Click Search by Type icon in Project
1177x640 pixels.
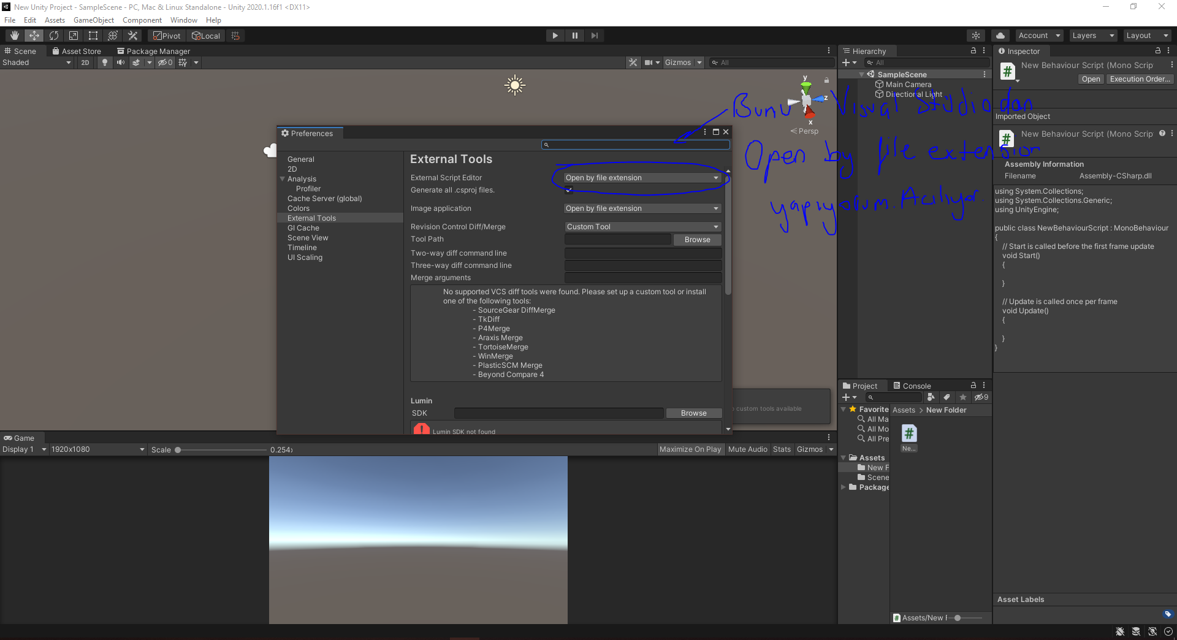click(x=931, y=397)
